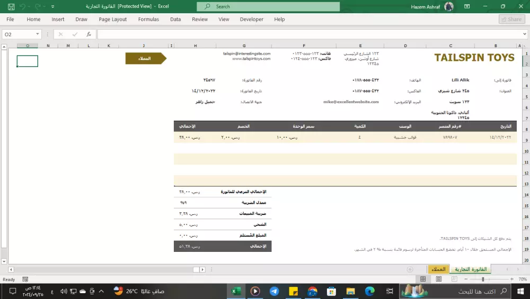Expand the Name Box dropdown arrow

[x=37, y=34]
